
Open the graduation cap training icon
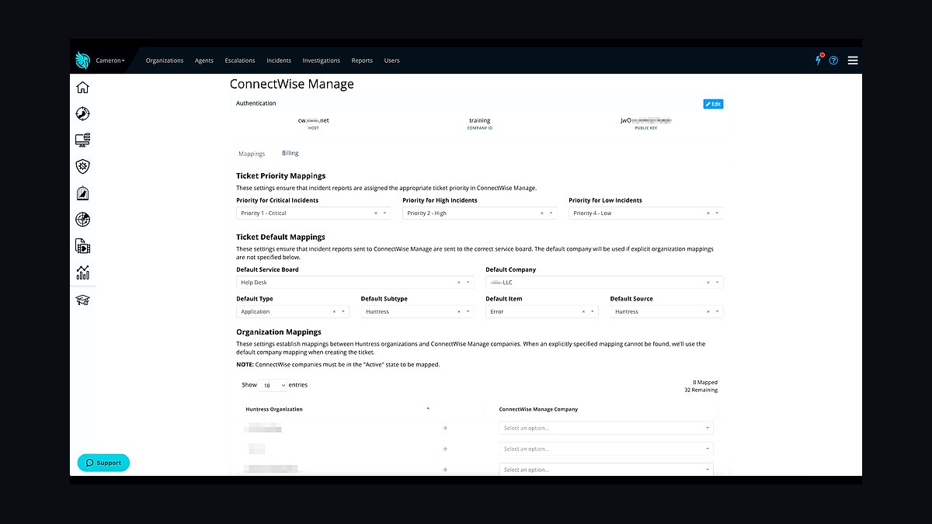82,300
